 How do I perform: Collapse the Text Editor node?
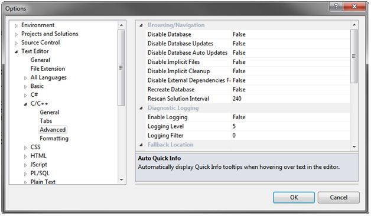(x=16, y=52)
